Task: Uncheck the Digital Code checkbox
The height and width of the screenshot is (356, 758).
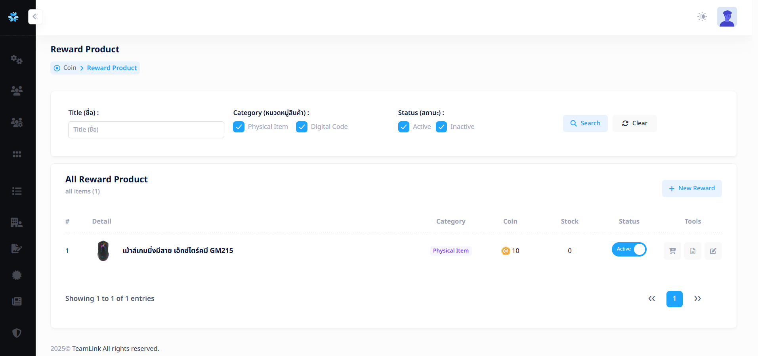Action: click(x=302, y=127)
